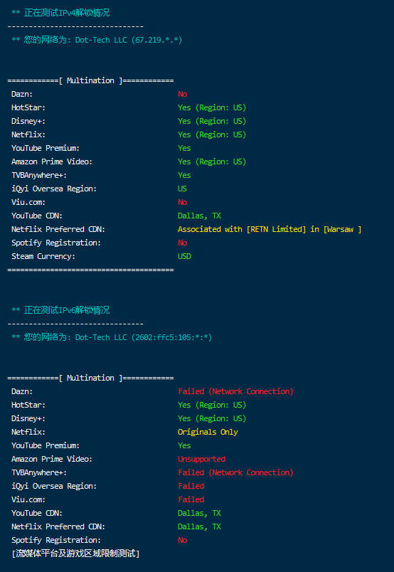
Task: Select the IPv6 TVBAnywhere+ label
Action: pyautogui.click(x=39, y=472)
